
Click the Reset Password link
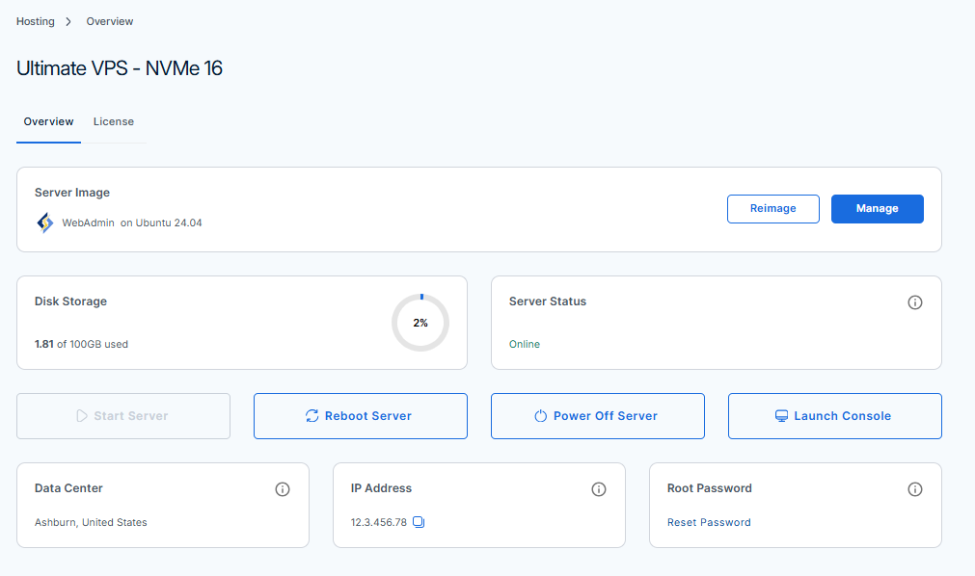pyautogui.click(x=709, y=523)
